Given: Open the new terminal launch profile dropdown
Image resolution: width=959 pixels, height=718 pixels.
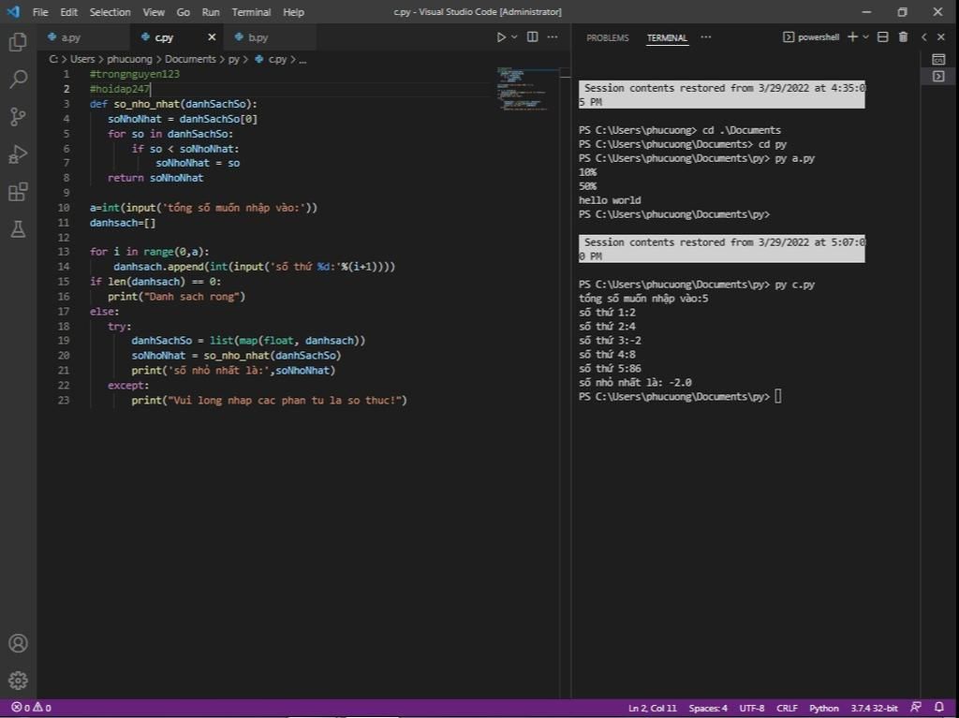Looking at the screenshot, I should 865,37.
